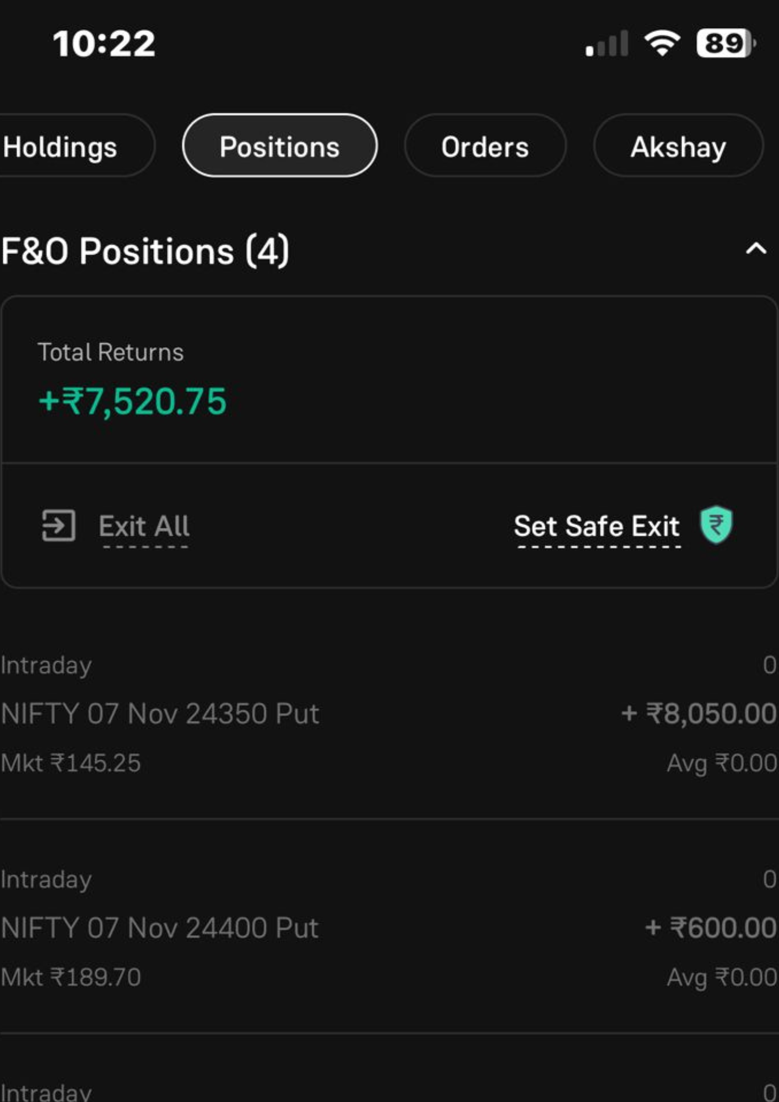Select the Positions tab

click(x=280, y=145)
